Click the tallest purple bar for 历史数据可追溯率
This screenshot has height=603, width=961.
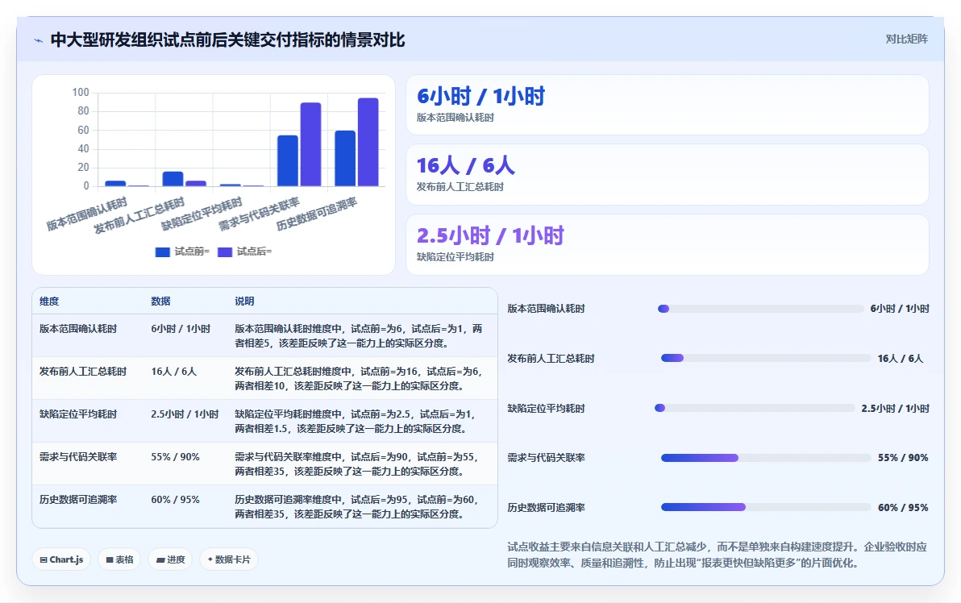368,142
